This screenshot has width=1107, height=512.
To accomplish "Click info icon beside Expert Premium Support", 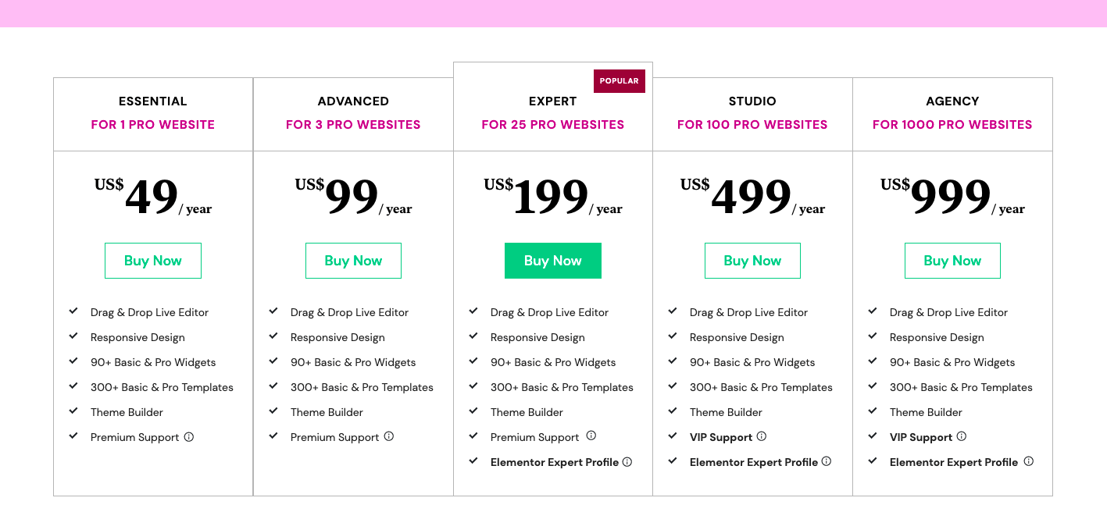I will pos(591,436).
